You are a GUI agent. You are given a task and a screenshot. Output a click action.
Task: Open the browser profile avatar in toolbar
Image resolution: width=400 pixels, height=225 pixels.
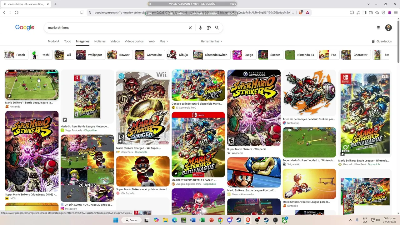click(x=390, y=12)
